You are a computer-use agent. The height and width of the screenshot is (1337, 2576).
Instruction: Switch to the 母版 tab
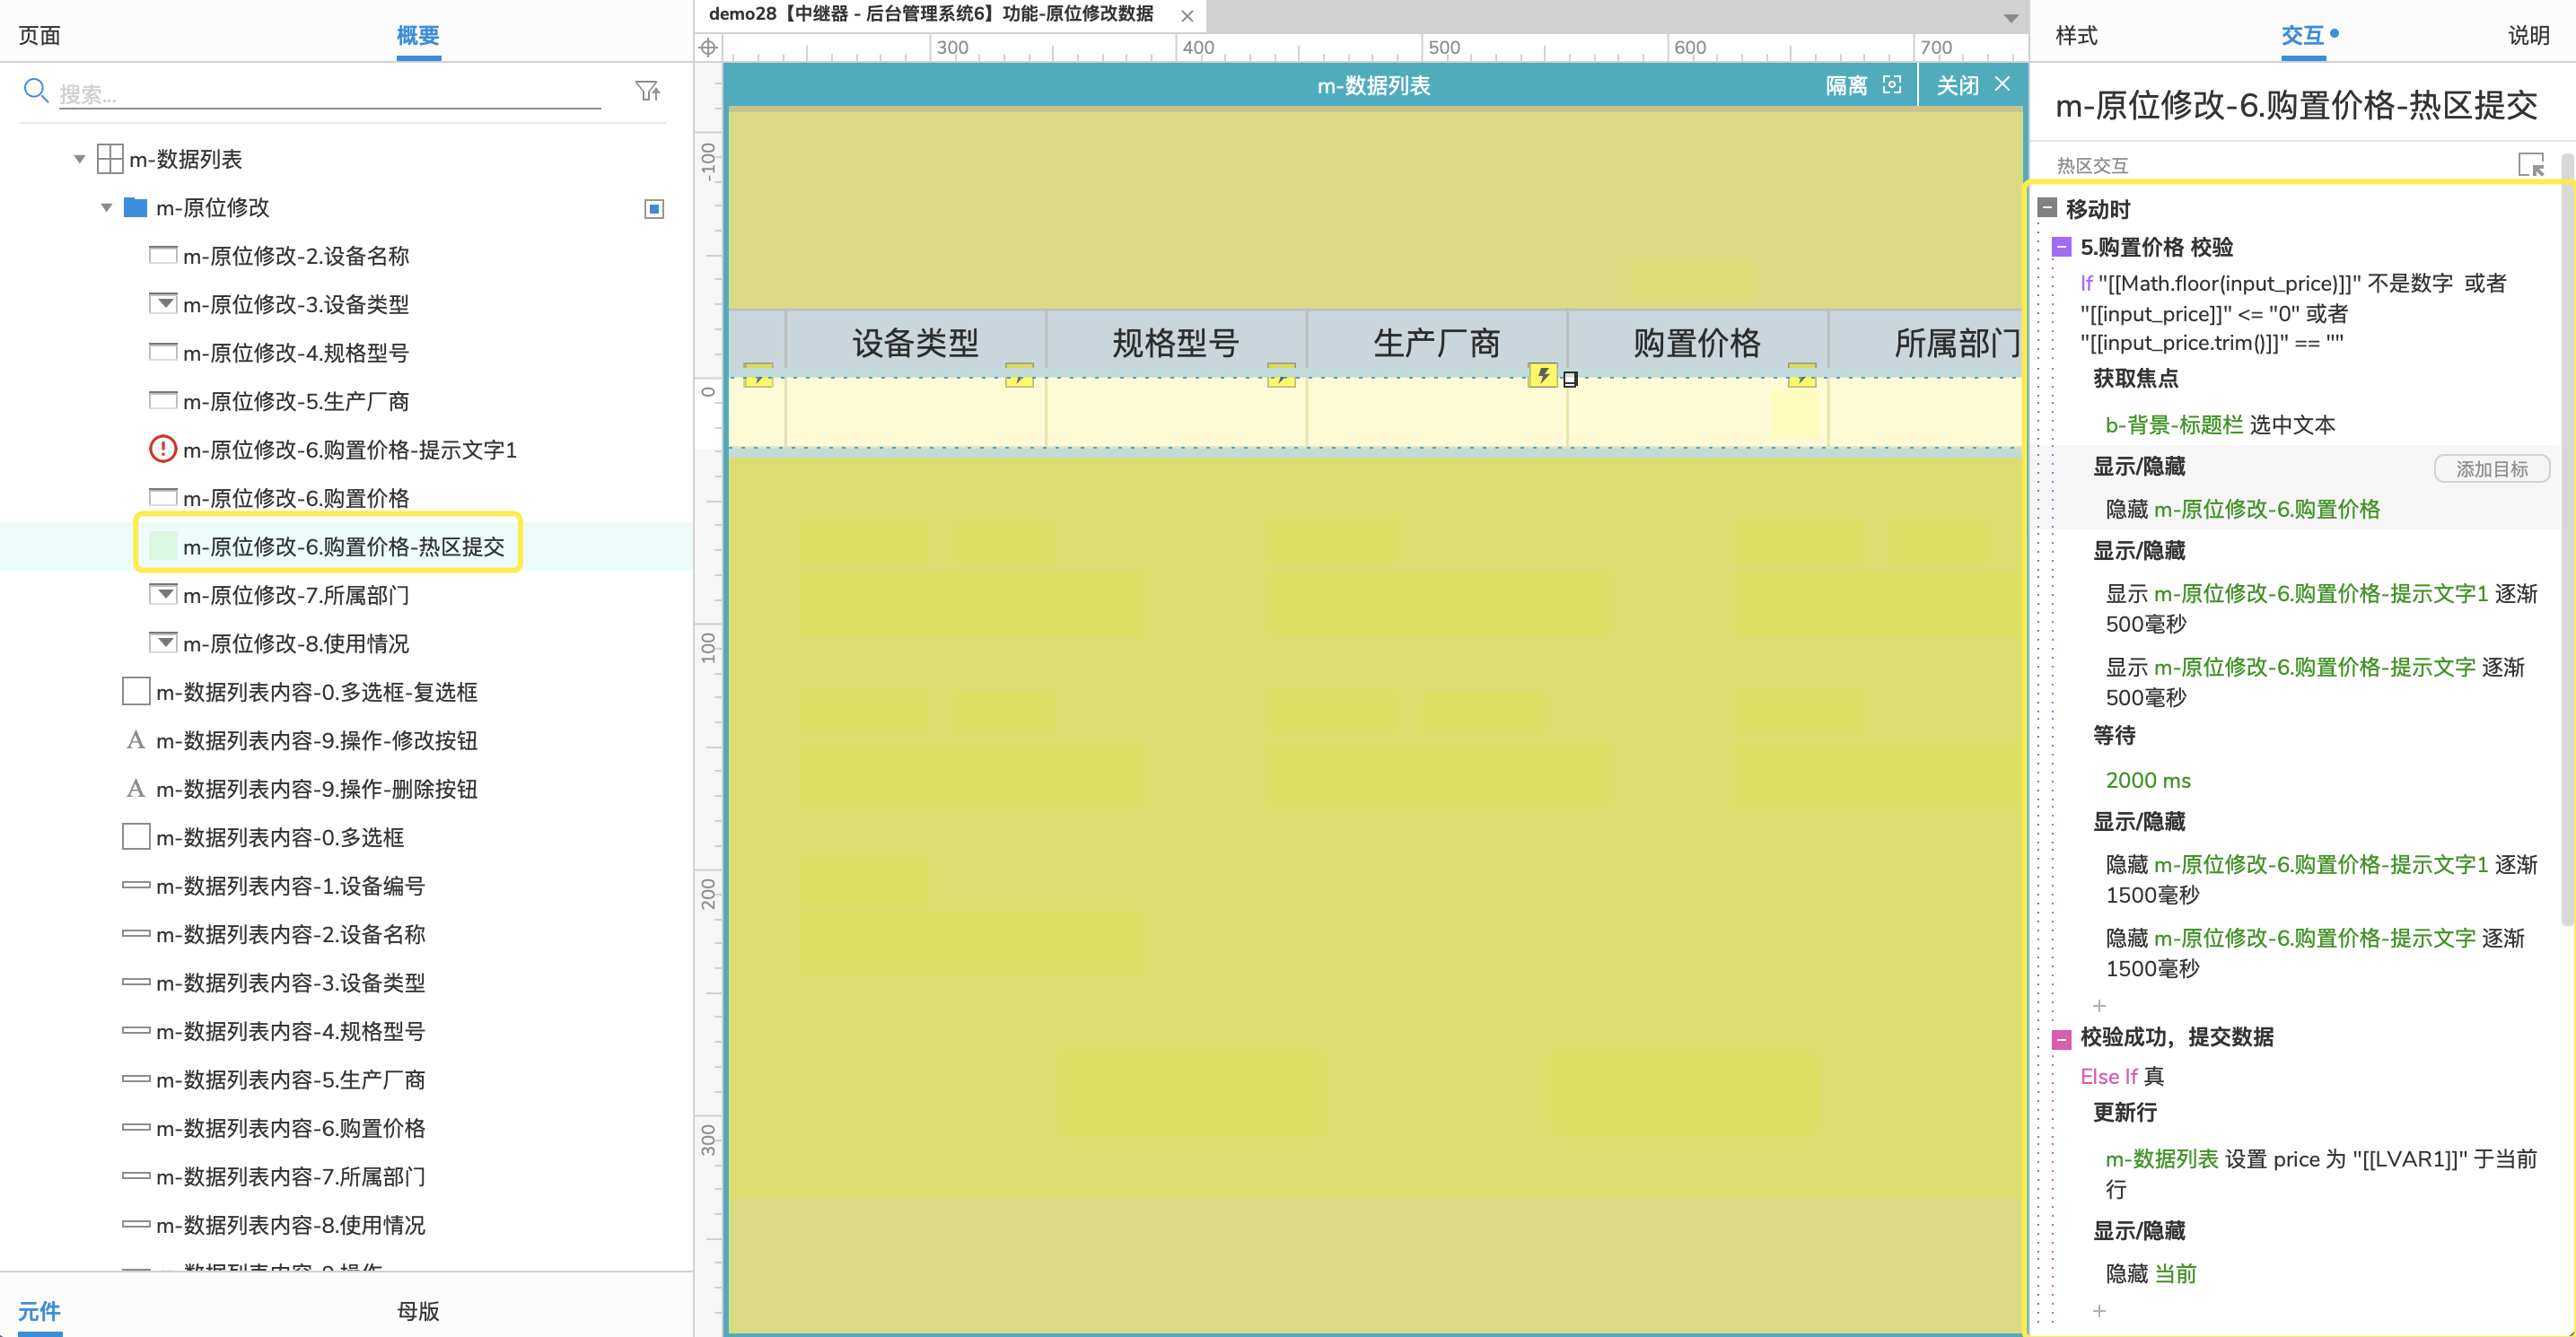point(418,1311)
